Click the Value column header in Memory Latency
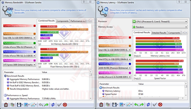Screen dimensions: 191x109 (161, 84)
